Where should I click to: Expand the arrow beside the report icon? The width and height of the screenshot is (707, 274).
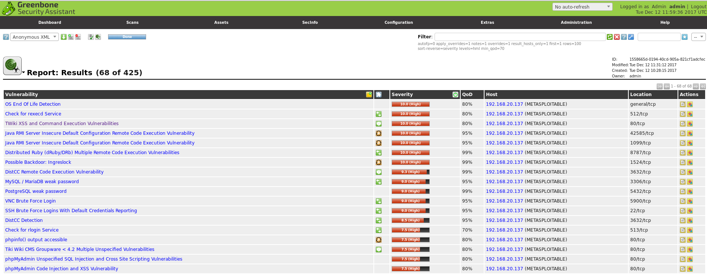click(x=23, y=73)
